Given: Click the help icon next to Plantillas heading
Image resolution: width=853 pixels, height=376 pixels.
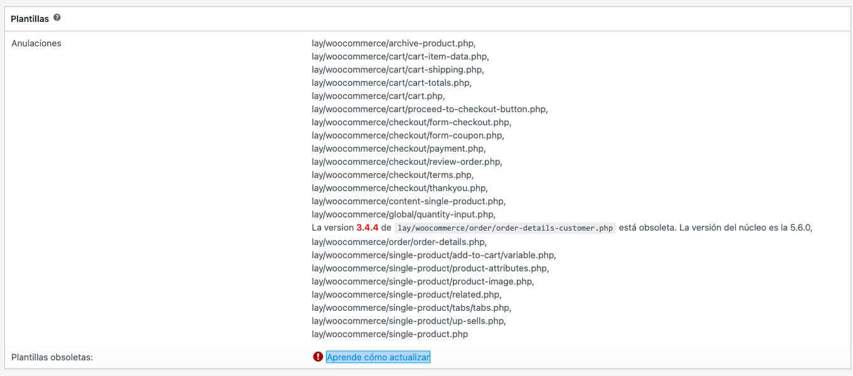Looking at the screenshot, I should coord(57,18).
